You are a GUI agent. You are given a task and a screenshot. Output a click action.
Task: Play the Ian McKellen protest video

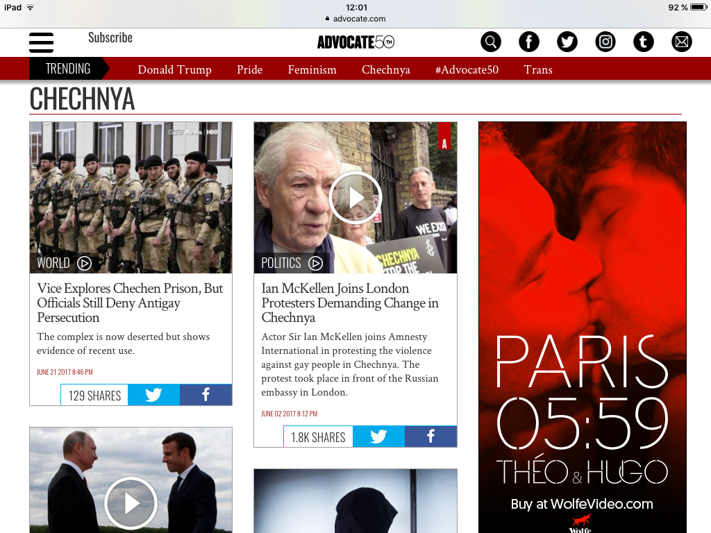tap(355, 198)
